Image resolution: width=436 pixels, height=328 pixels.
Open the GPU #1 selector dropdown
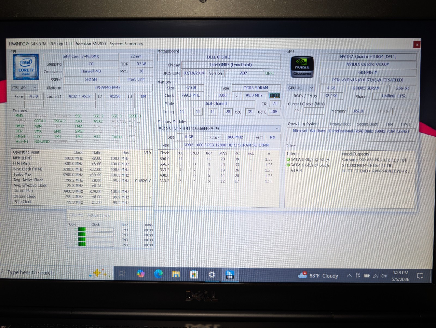pos(301,88)
